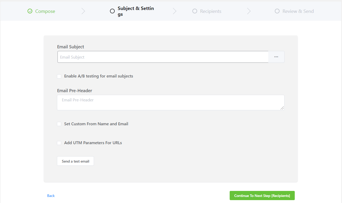Click the Recipients step circle icon
Viewport: 342px width, 203px height.
(x=195, y=11)
